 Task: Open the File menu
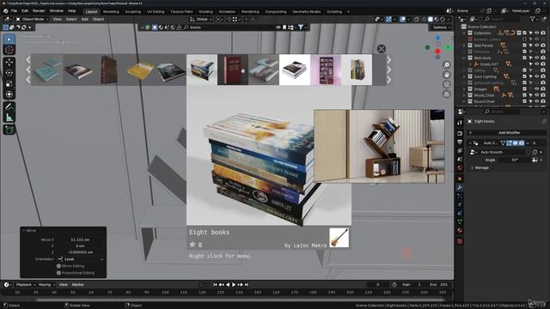14,11
